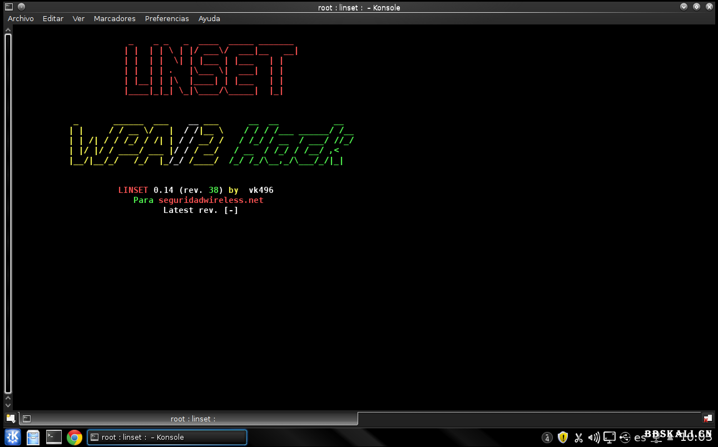Viewport: 718px width, 447px height.
Task: Open the Preferencias menu
Action: click(167, 18)
